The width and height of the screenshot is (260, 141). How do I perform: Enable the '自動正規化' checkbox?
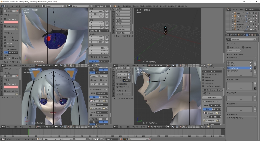tap(117, 84)
